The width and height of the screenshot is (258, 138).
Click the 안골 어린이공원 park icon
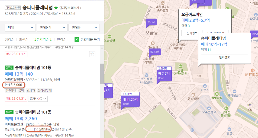coord(180,66)
